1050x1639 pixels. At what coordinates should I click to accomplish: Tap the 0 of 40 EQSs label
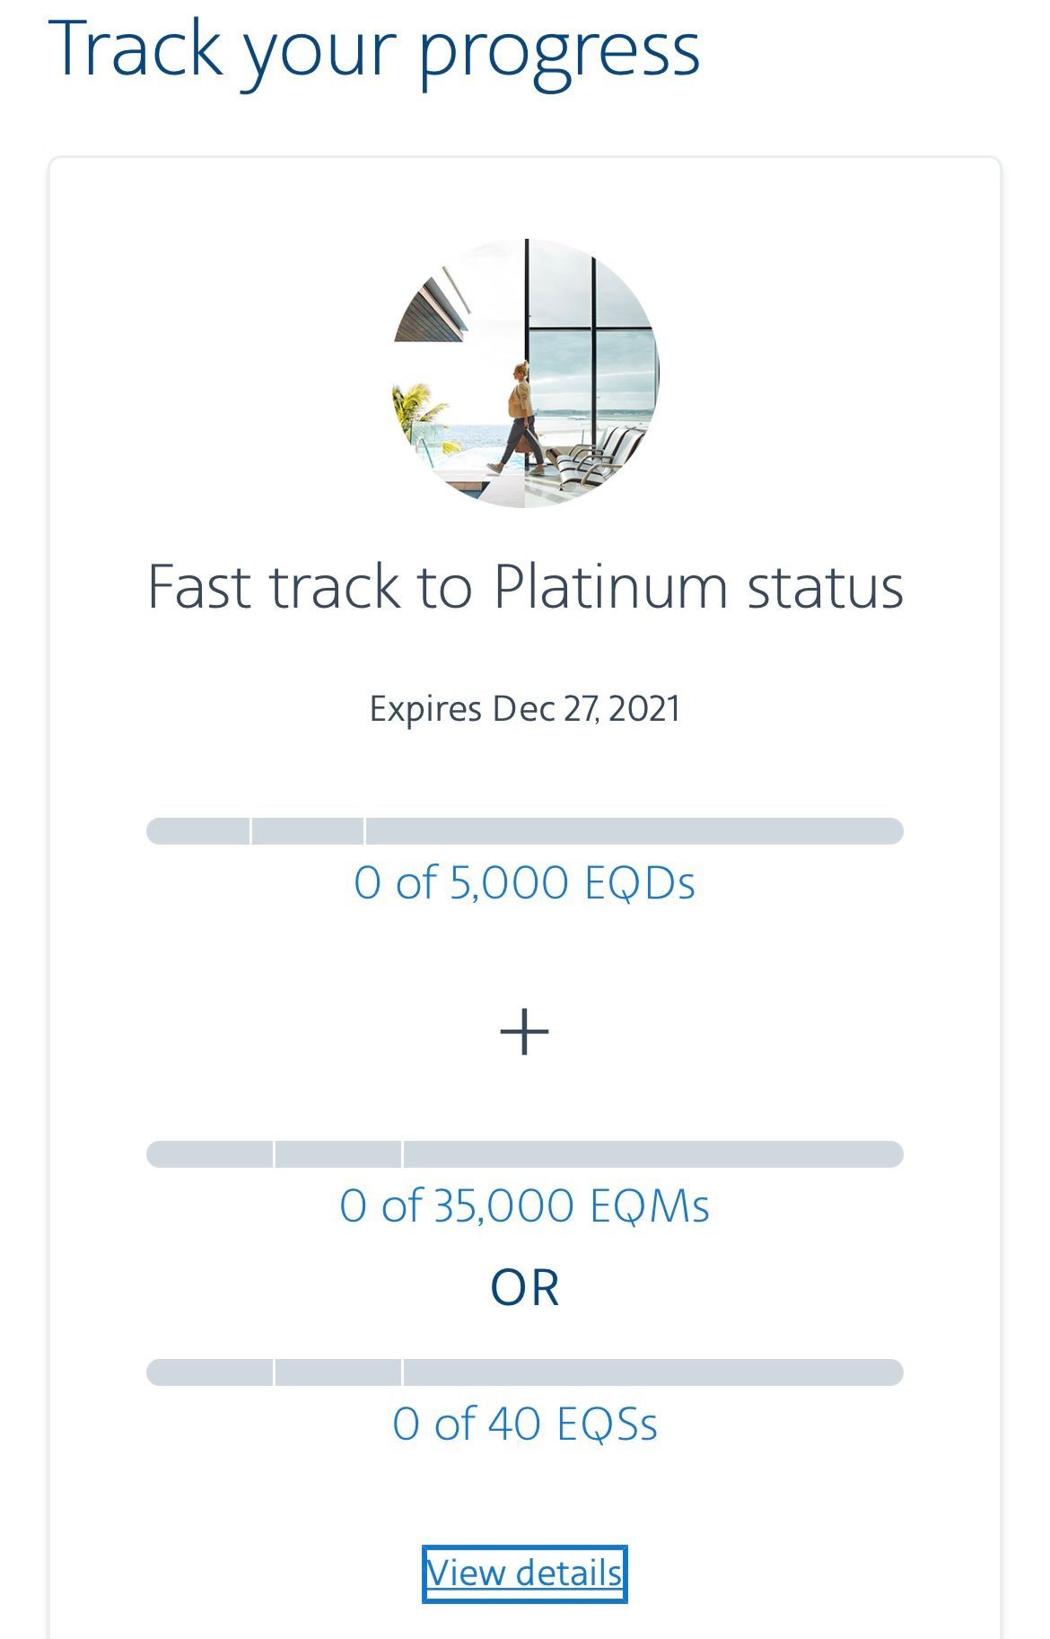tap(525, 1424)
